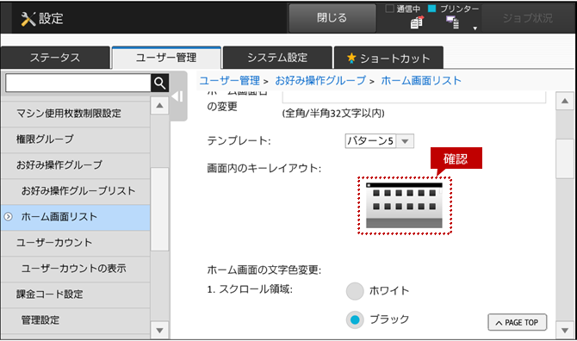Click the sidebar scrollbar thumb

pyautogui.click(x=159, y=209)
